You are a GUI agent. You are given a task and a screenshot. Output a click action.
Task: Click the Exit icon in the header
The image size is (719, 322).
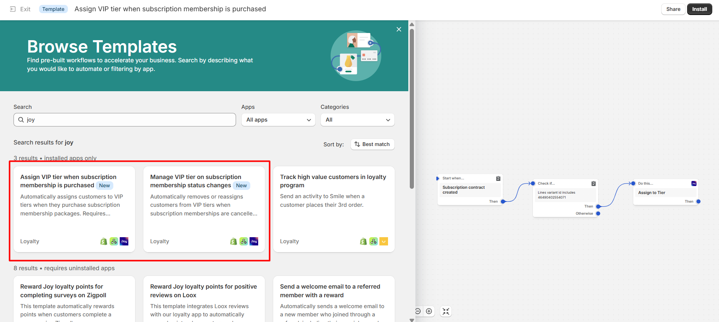[x=13, y=9]
